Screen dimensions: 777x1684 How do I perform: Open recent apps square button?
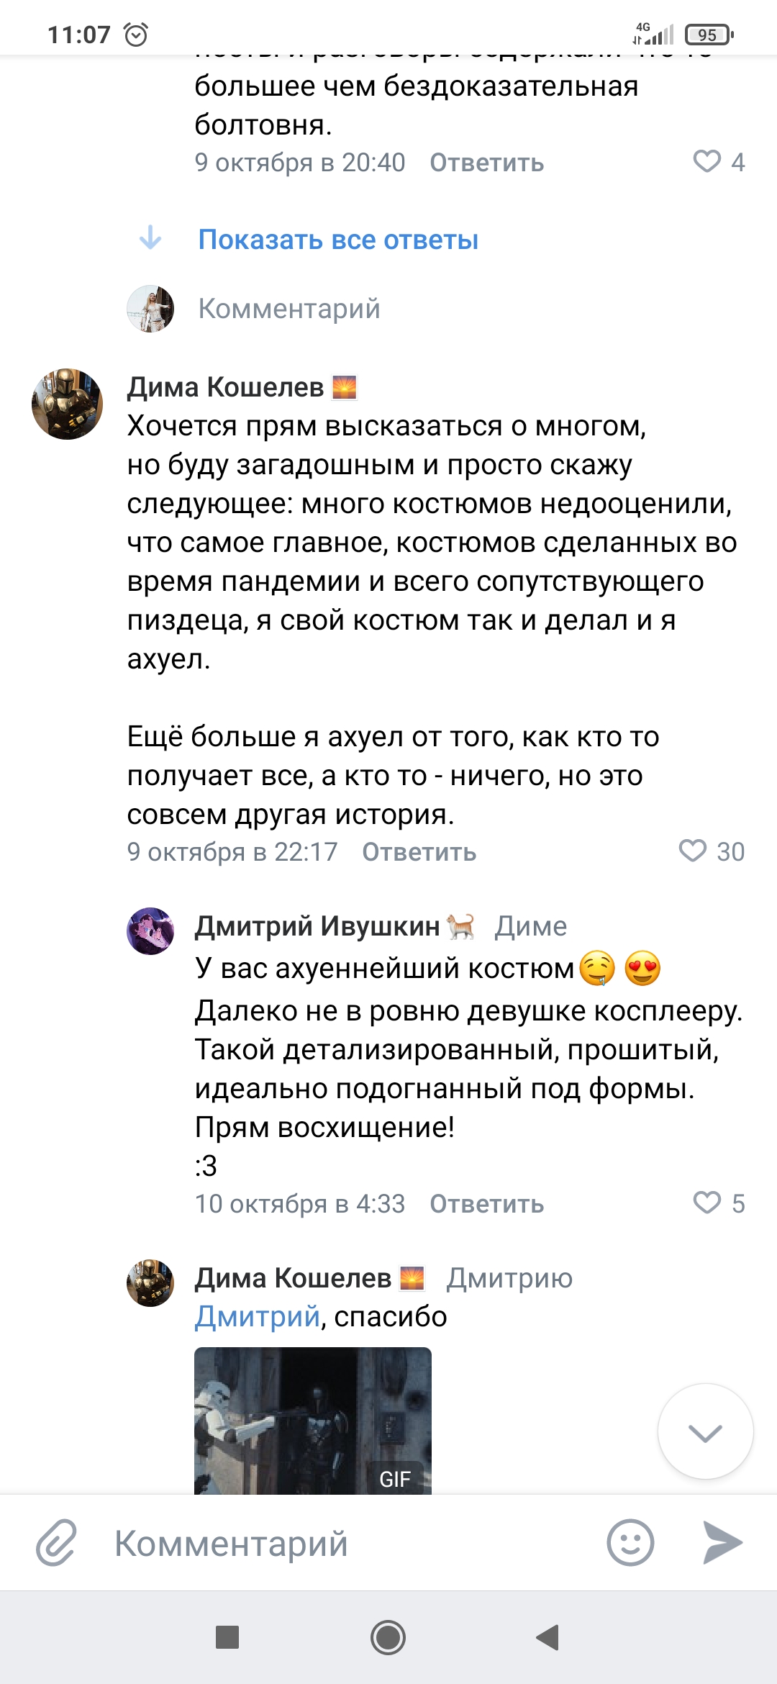227,1637
